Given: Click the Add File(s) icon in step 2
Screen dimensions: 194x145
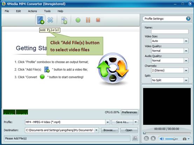Looking at the screenshot, I should pos(47,69).
